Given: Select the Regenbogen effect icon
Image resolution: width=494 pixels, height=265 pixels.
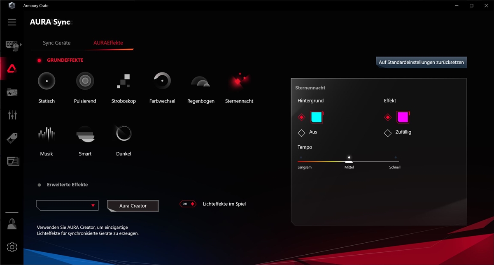Looking at the screenshot, I should coord(201,81).
